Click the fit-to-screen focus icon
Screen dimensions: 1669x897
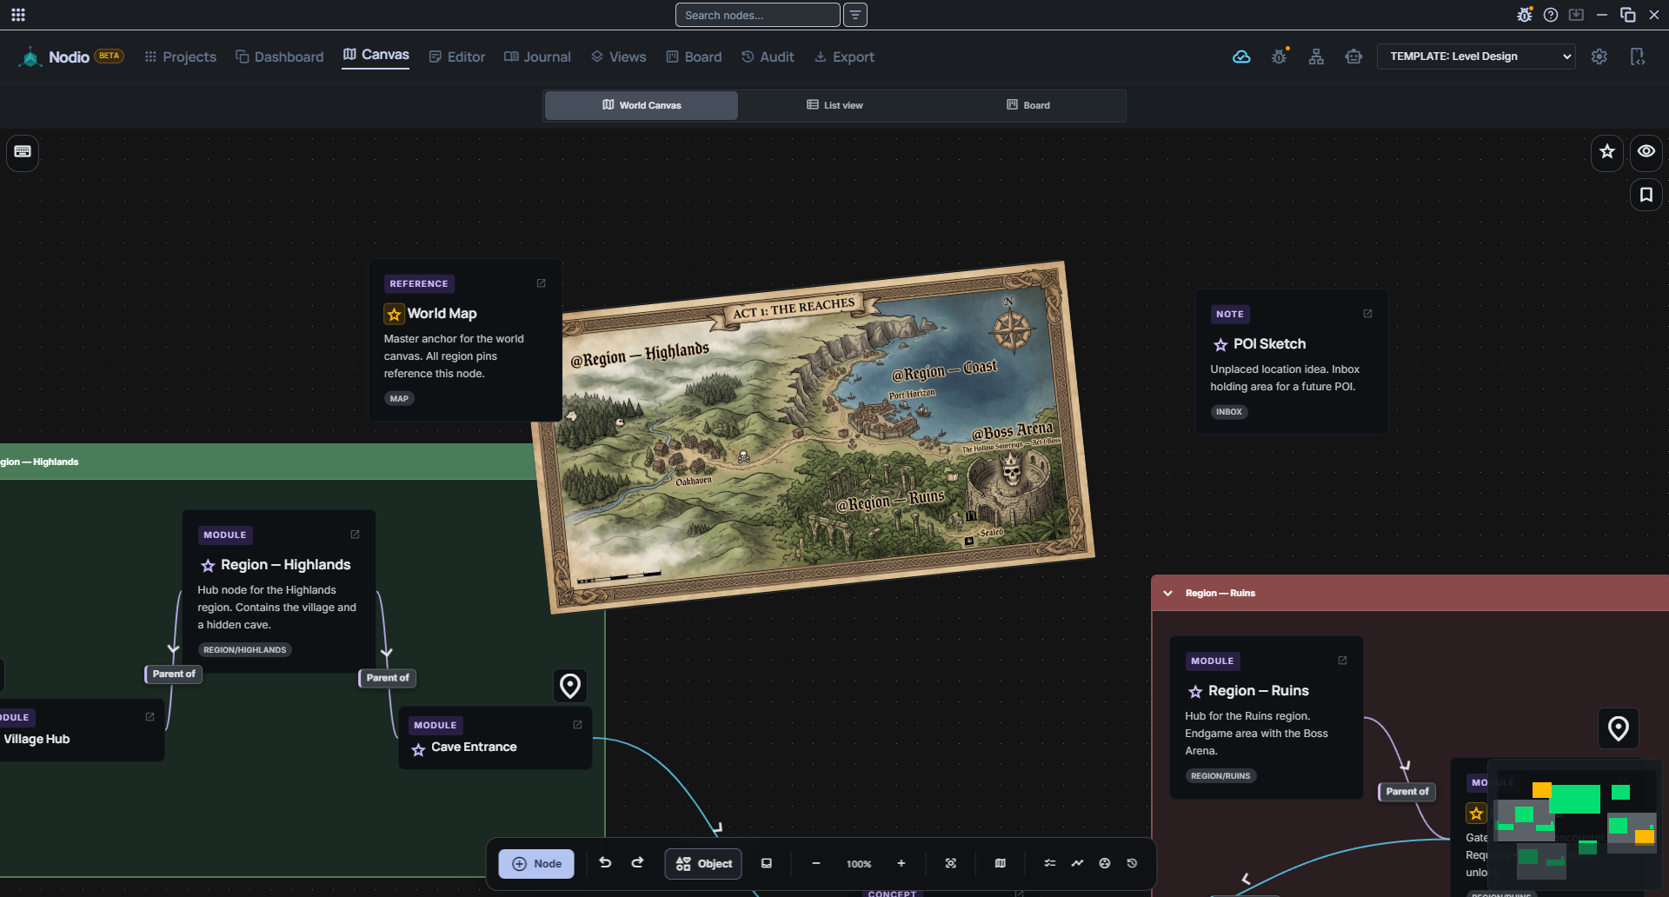pos(951,863)
